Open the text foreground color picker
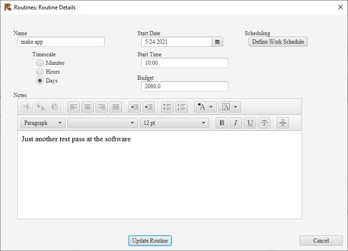Viewport: 348px width, 251px height. [205, 107]
